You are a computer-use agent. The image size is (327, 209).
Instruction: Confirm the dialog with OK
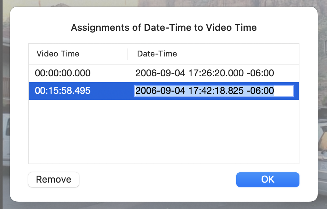pos(268,179)
